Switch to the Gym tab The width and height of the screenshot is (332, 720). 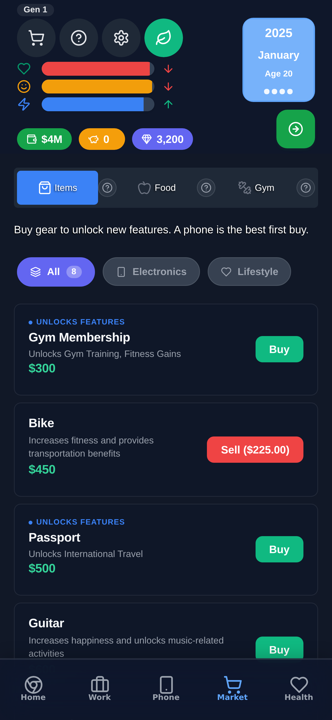[256, 188]
